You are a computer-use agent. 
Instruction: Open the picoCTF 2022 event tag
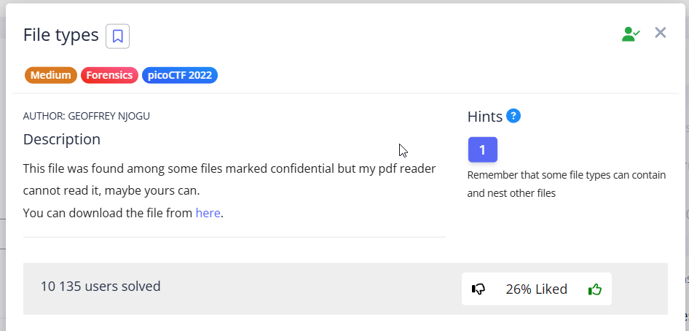(x=179, y=75)
